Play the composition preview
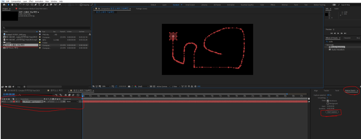Viewport: 361px width, 139px height. 338,33
